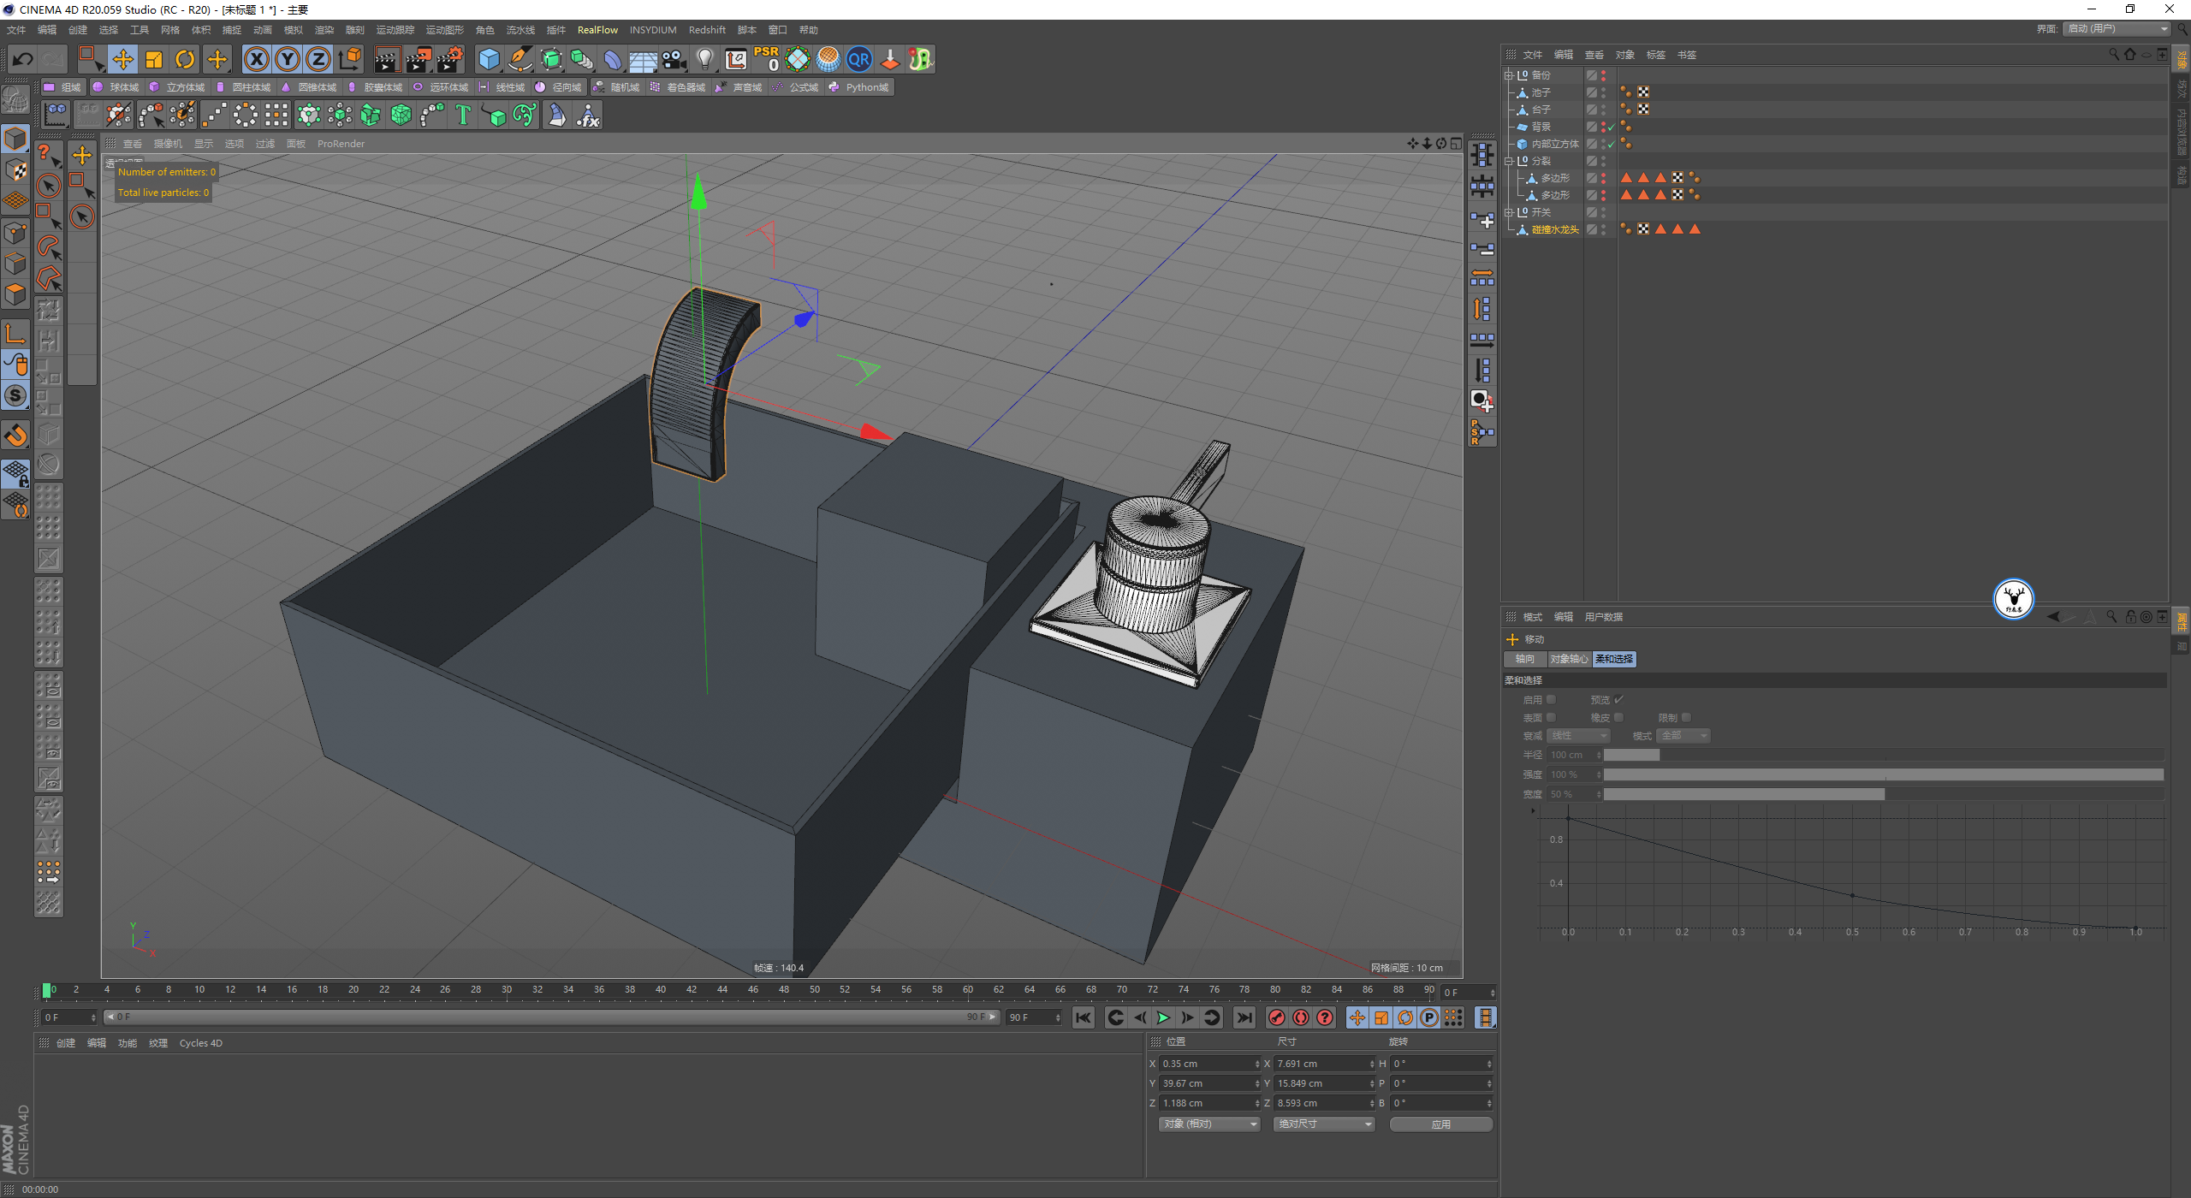Viewport: 2191px width, 1198px height.
Task: Click the PSR reset icon
Action: (766, 59)
